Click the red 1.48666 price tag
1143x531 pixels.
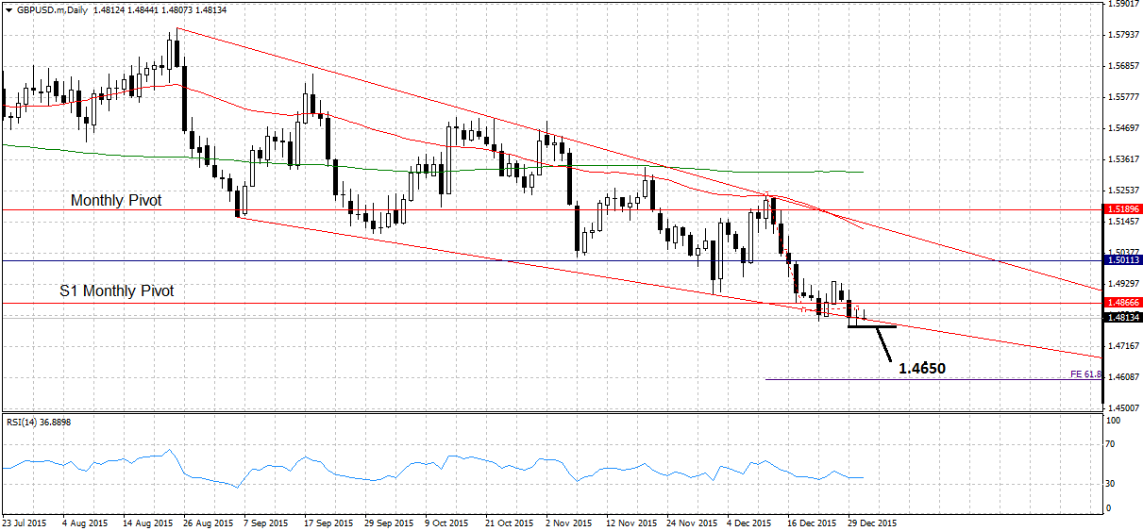pyautogui.click(x=1121, y=303)
